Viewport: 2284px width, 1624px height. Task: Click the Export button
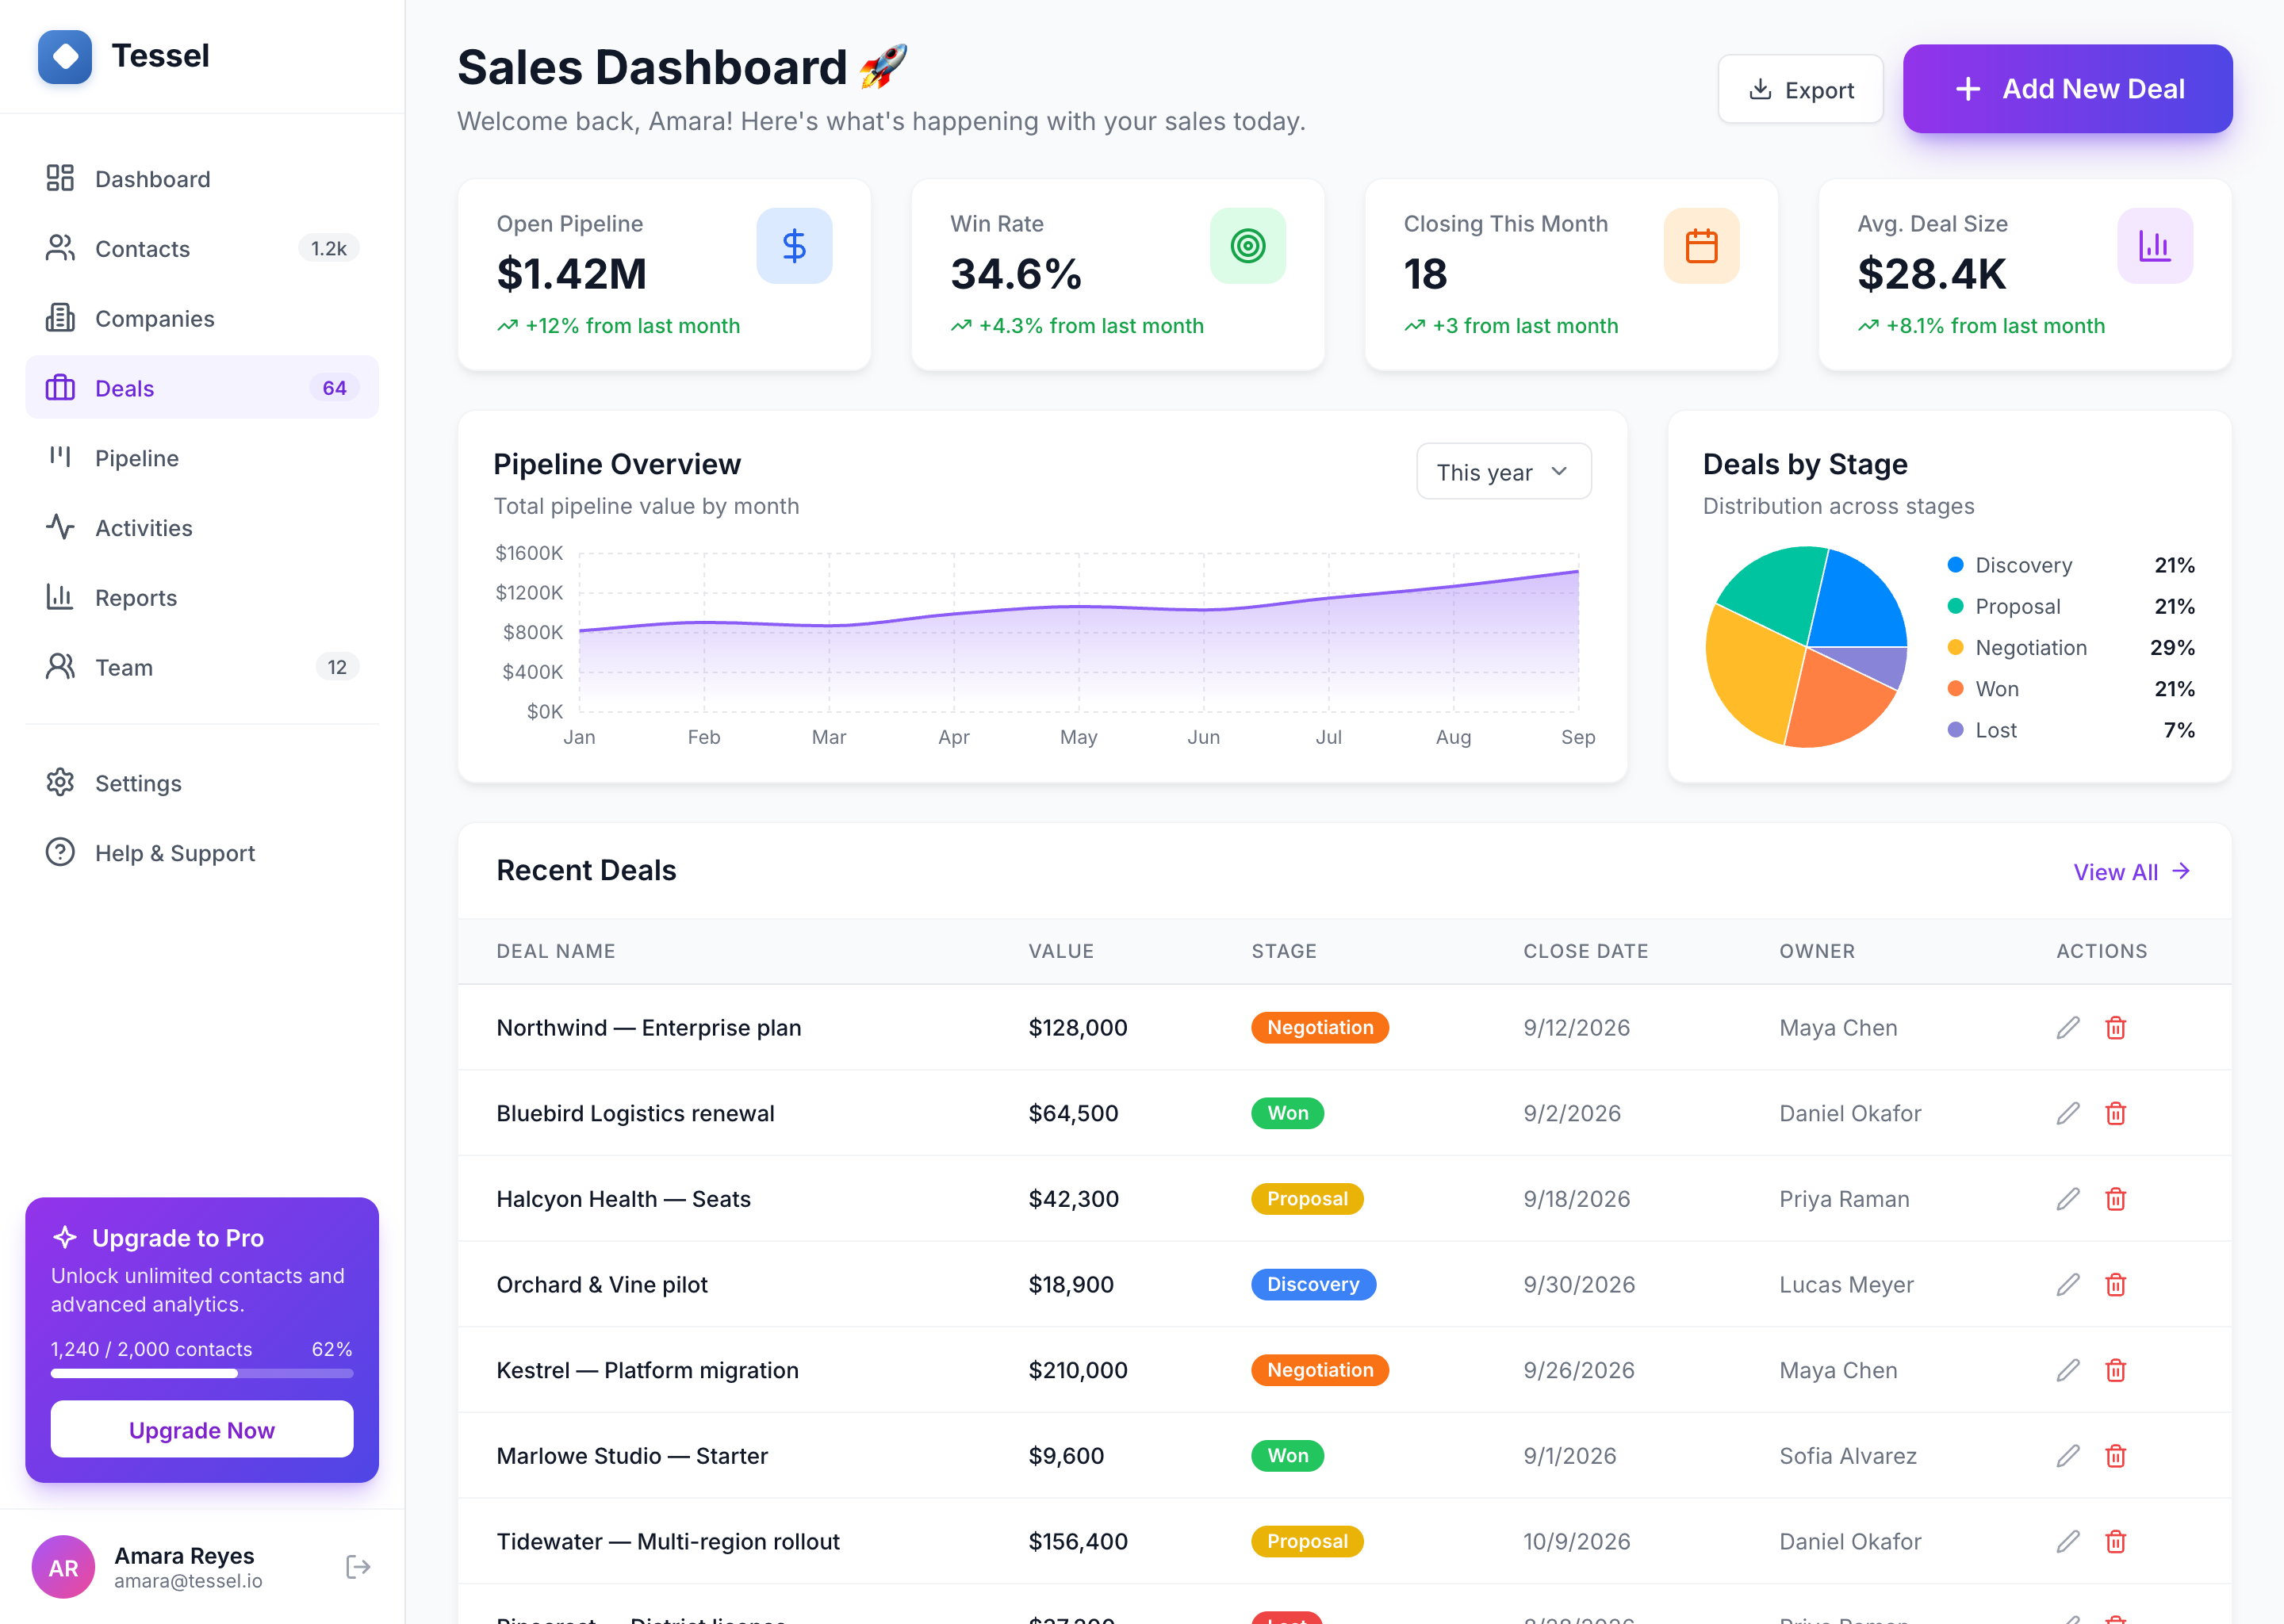pos(1800,89)
